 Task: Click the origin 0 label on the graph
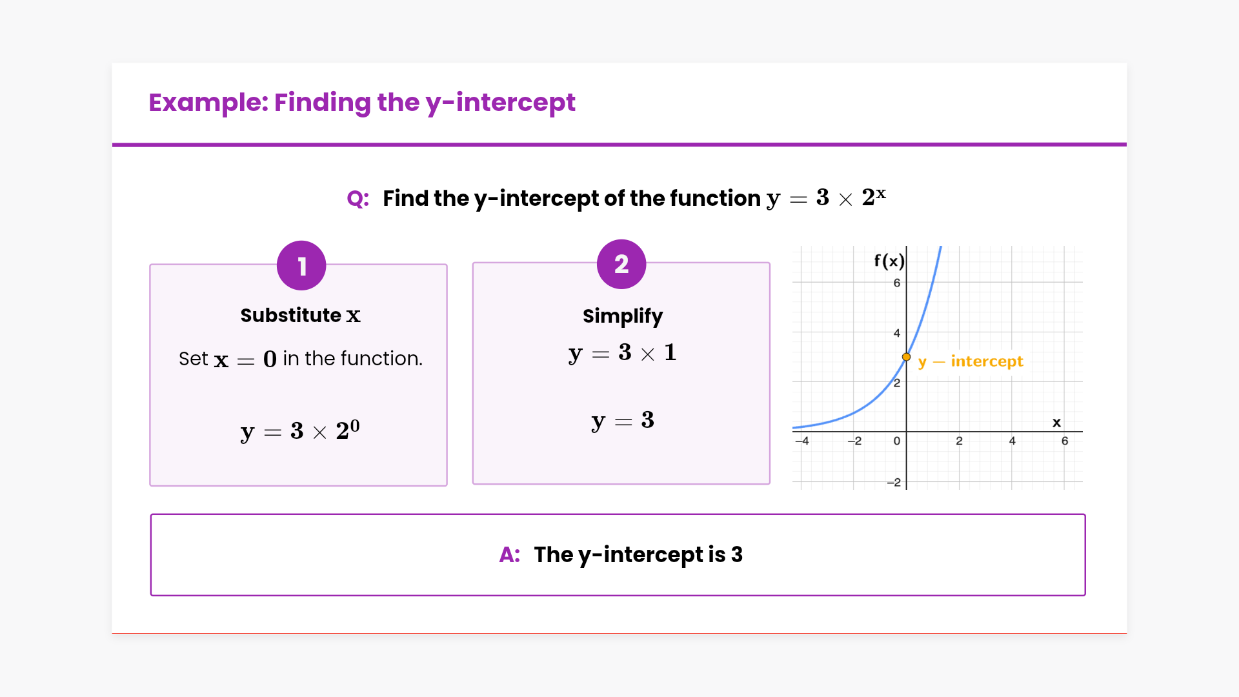pos(896,441)
